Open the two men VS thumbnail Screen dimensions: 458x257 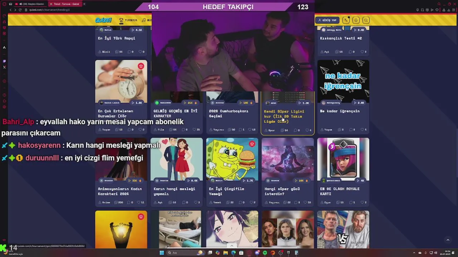tap(343, 229)
